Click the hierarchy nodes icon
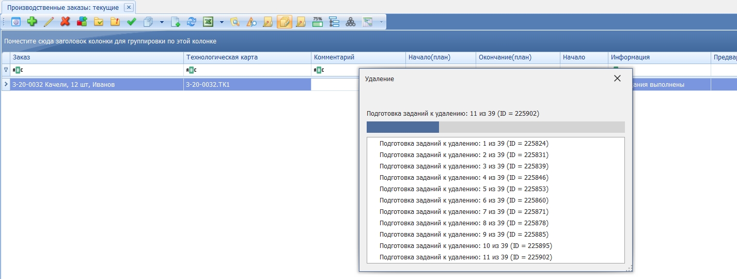 (x=351, y=22)
